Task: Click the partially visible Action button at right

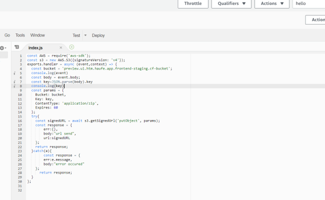Action: [315, 19]
